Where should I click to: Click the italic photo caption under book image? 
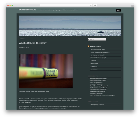pyautogui.click(x=34, y=91)
